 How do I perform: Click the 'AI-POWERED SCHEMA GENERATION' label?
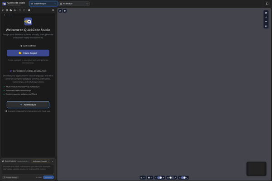[29, 71]
